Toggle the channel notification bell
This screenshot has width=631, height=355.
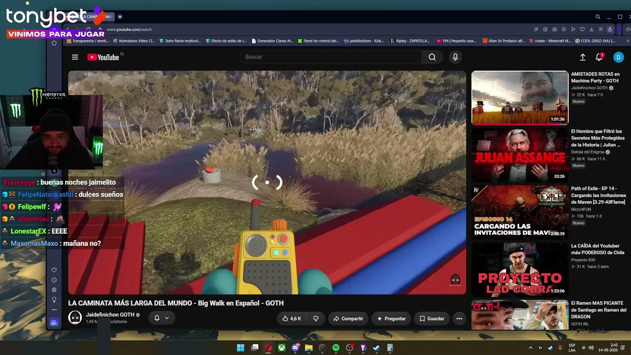157,318
